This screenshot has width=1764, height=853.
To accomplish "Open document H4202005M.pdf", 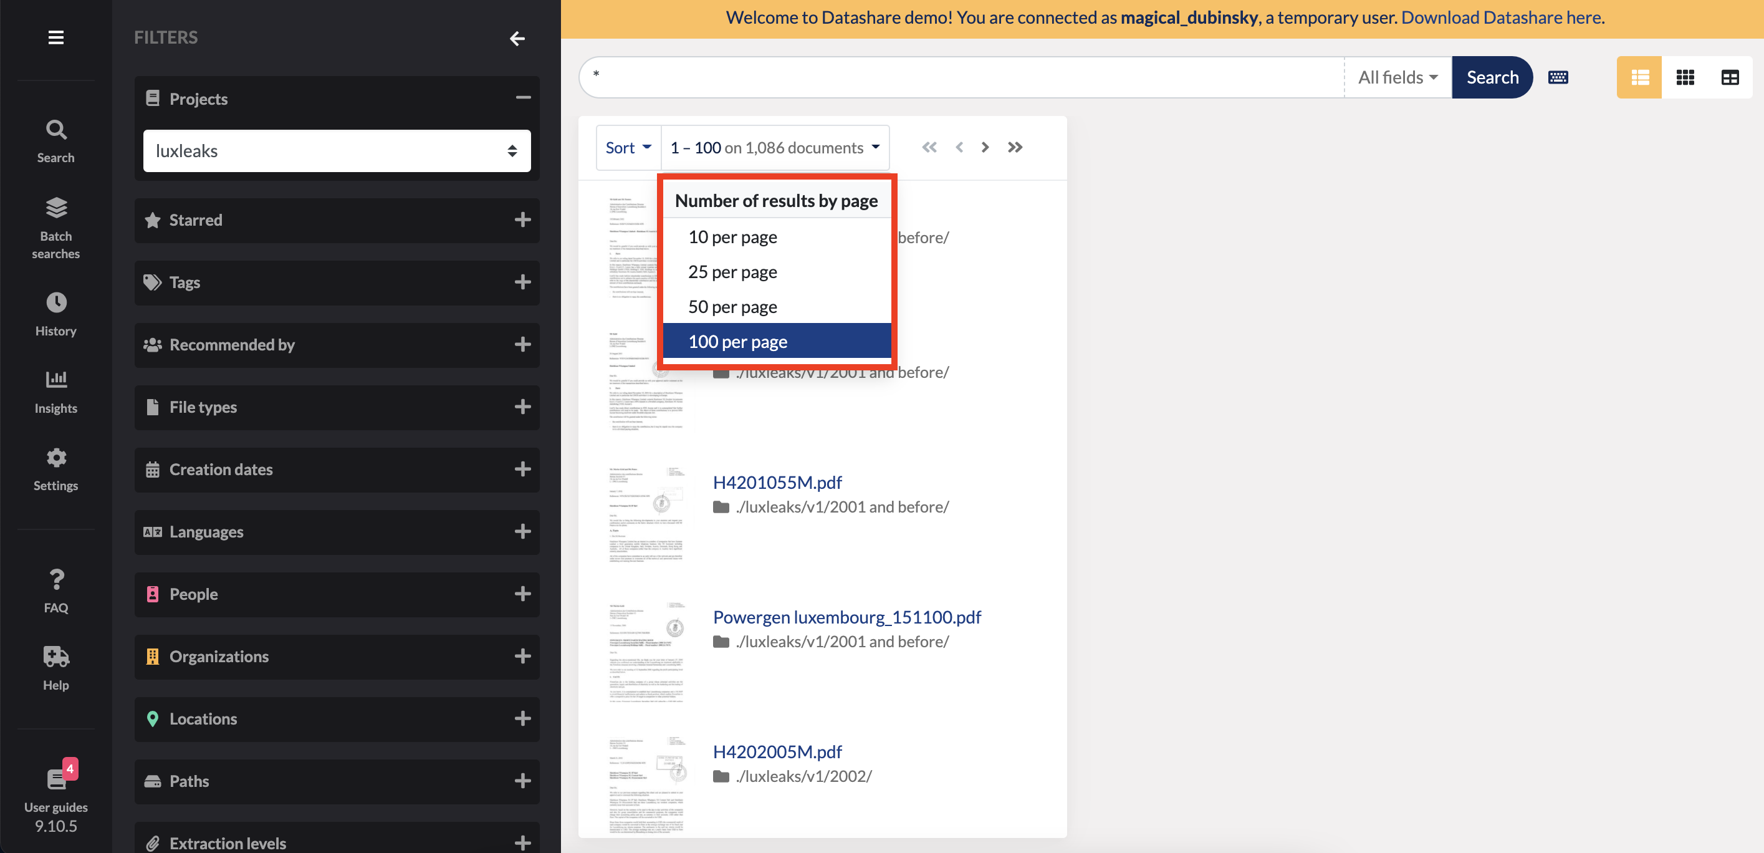I will coord(777,751).
